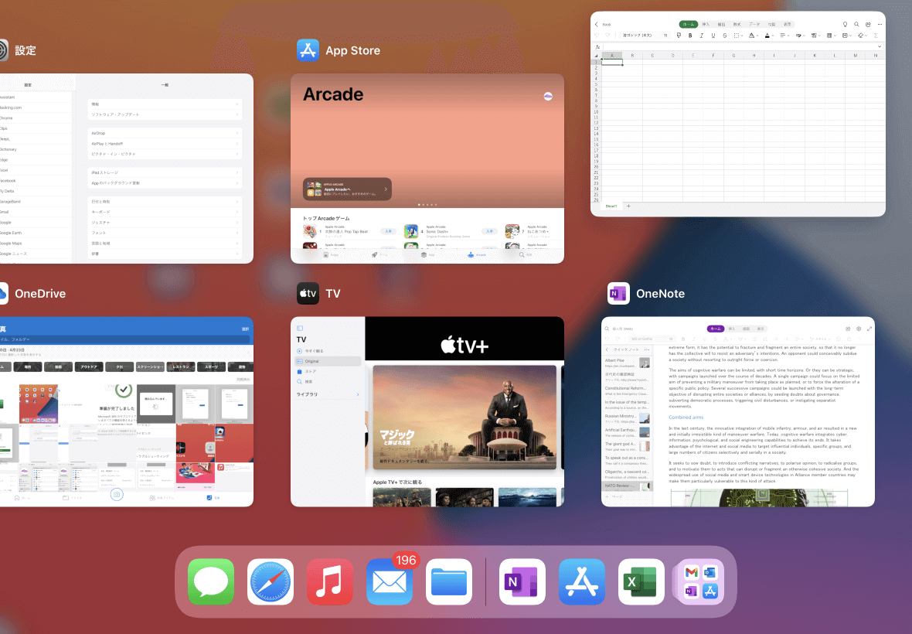The width and height of the screenshot is (912, 634).
Task: Open the Excel fill color dropdown
Action: (754, 36)
